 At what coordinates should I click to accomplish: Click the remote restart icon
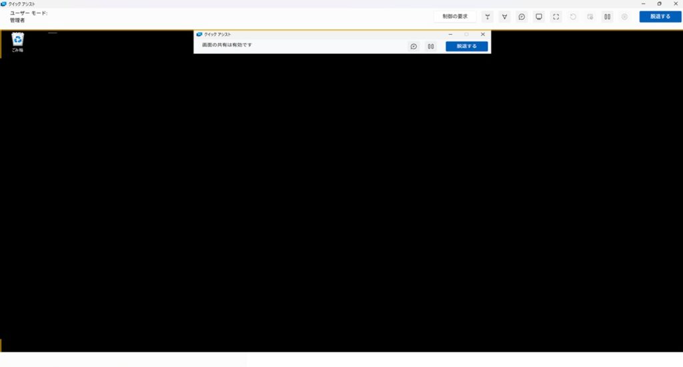[x=573, y=17]
